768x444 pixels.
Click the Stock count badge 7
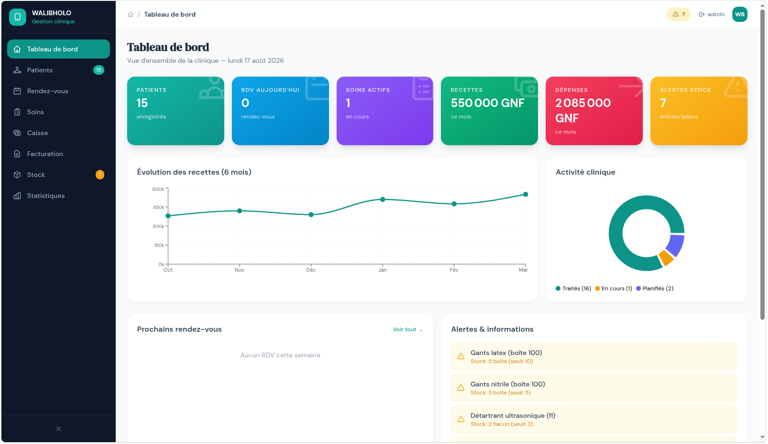[x=100, y=175]
